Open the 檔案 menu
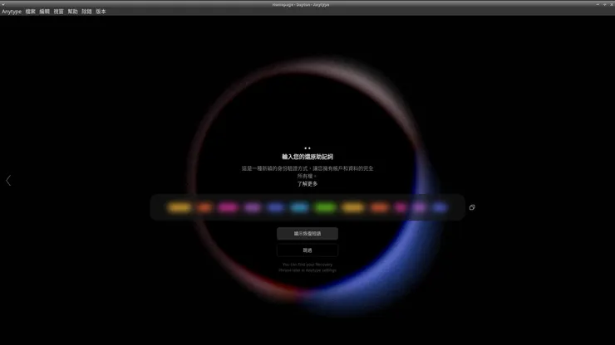 [x=30, y=12]
